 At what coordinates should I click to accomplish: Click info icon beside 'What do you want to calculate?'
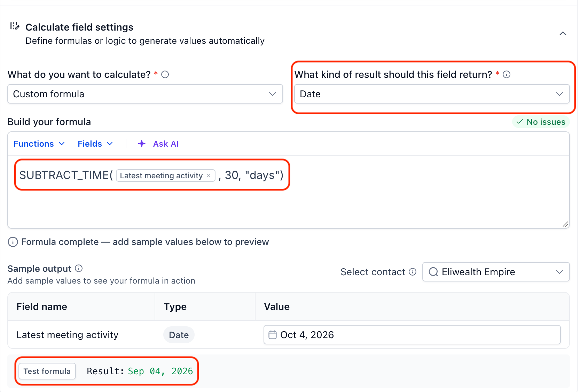(165, 74)
